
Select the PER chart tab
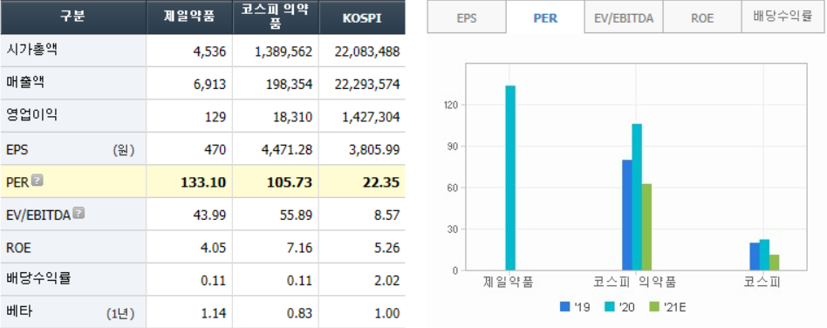click(545, 17)
